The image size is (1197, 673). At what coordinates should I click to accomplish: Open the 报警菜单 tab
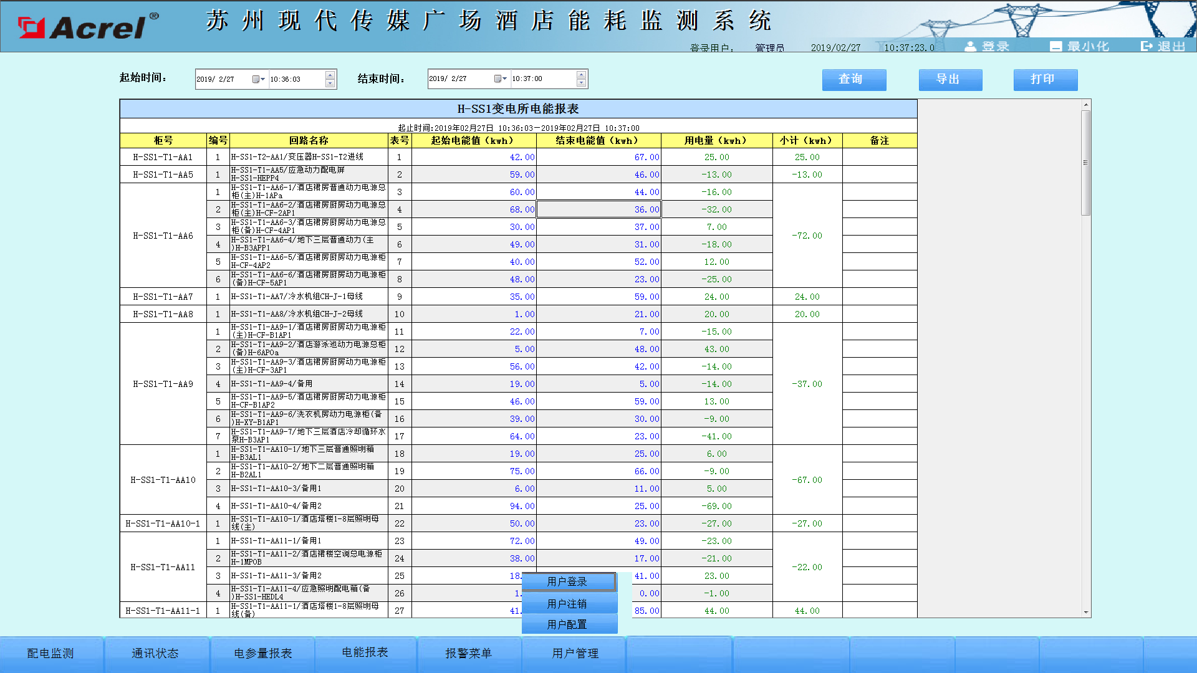[x=469, y=654]
